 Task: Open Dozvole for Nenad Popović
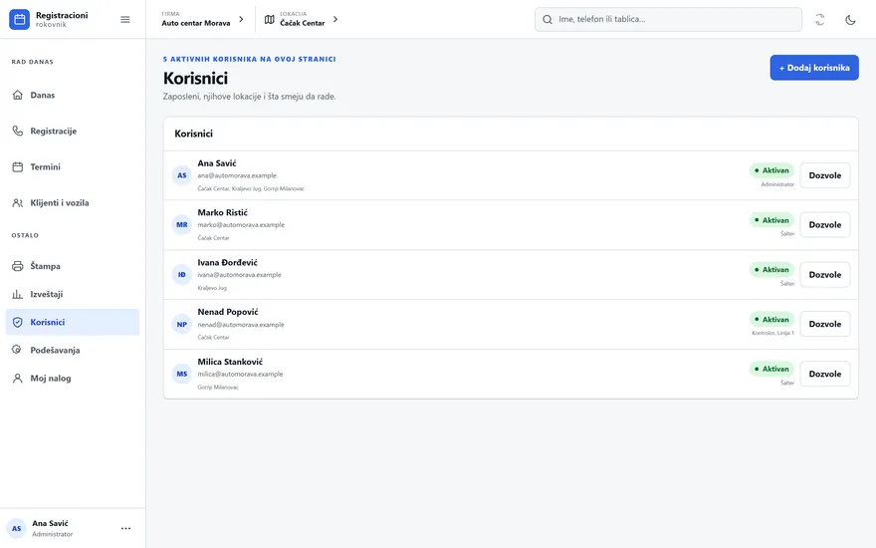pyautogui.click(x=824, y=324)
